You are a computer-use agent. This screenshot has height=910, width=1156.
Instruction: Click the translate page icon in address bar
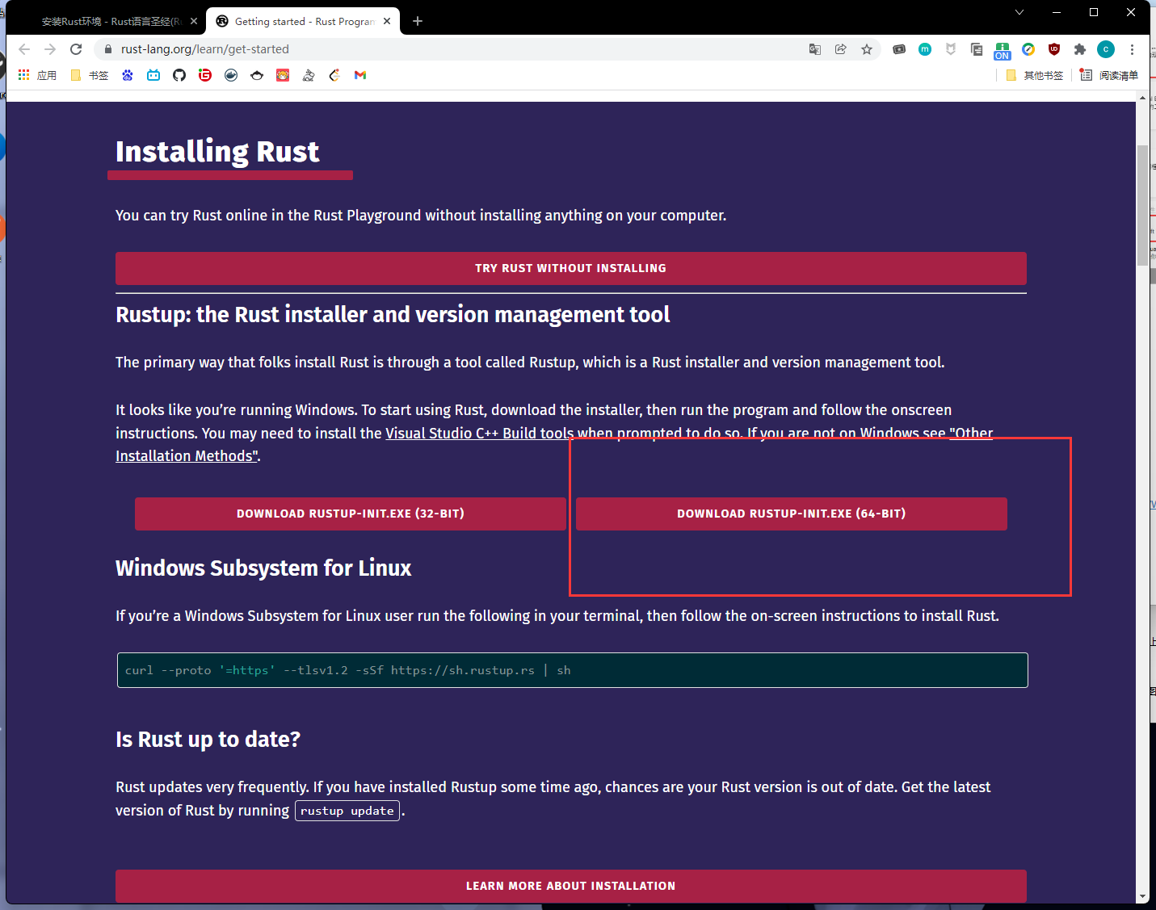815,49
